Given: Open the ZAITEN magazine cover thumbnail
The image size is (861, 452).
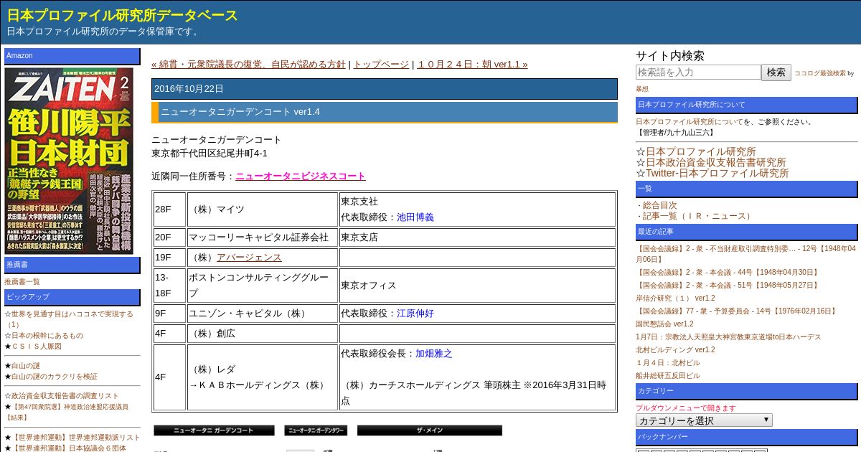Looking at the screenshot, I should 69,161.
